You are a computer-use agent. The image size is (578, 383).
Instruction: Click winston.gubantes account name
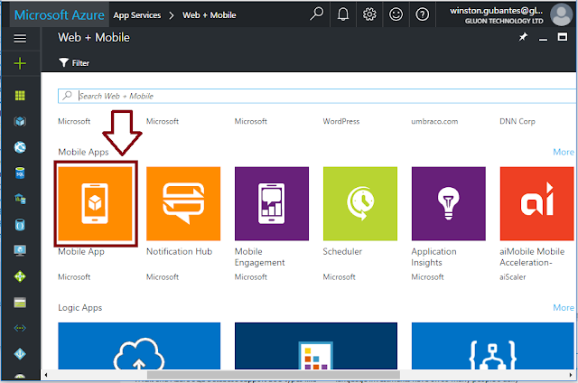496,11
